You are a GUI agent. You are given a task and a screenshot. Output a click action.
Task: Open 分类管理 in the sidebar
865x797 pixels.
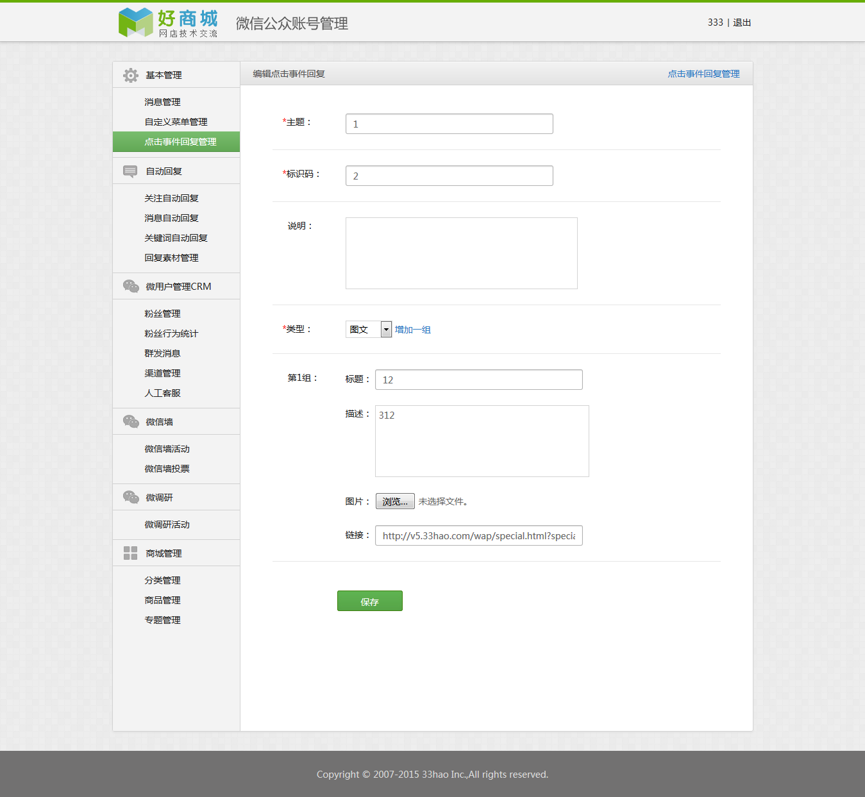click(162, 580)
